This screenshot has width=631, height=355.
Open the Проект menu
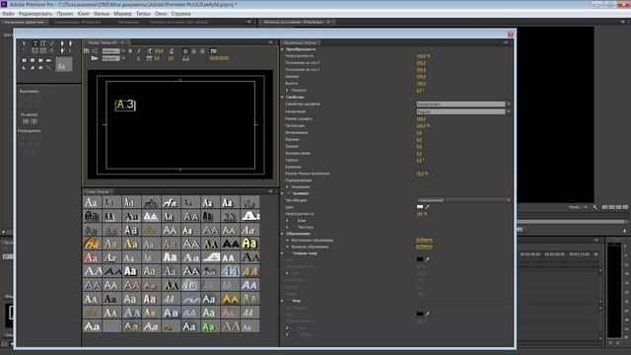[x=65, y=13]
